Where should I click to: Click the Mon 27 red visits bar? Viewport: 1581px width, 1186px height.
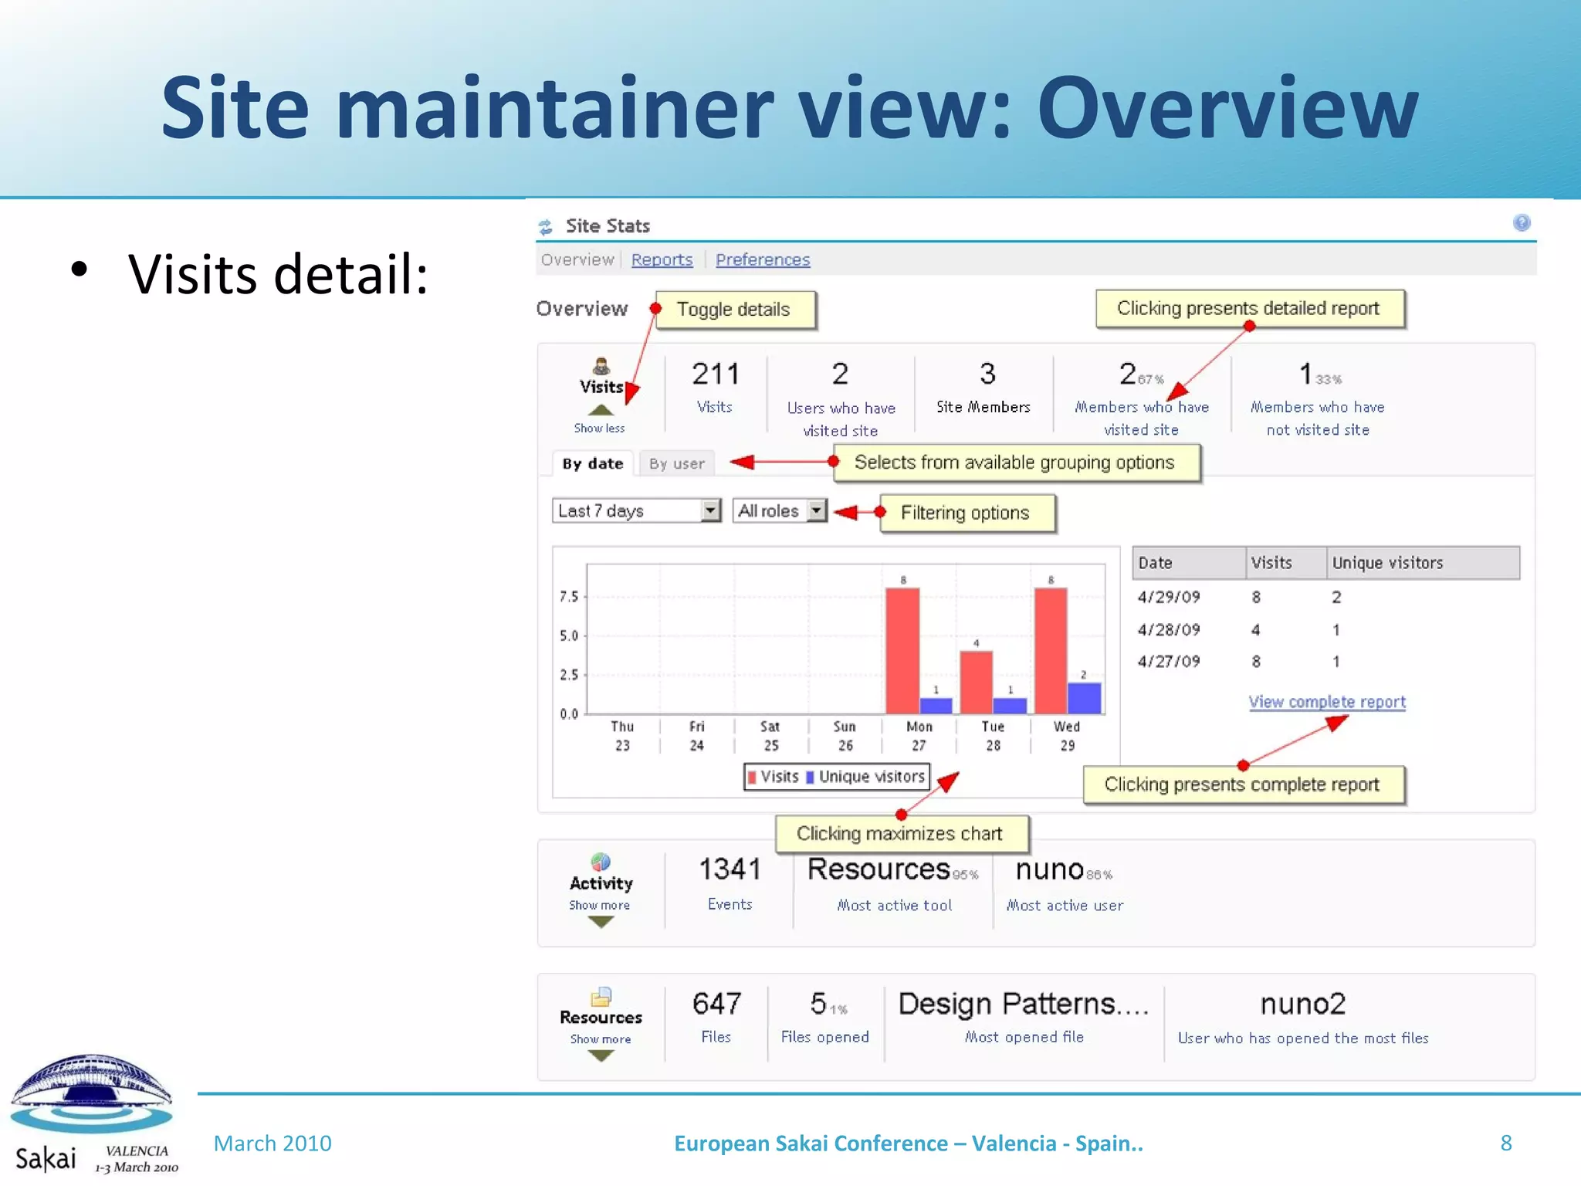coord(902,651)
